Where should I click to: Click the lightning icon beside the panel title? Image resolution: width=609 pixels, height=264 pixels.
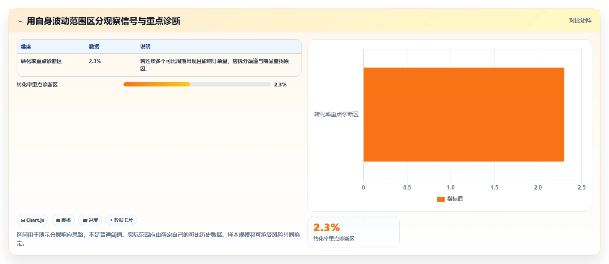[x=20, y=21]
